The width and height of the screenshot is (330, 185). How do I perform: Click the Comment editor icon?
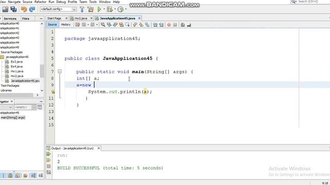click(x=183, y=25)
